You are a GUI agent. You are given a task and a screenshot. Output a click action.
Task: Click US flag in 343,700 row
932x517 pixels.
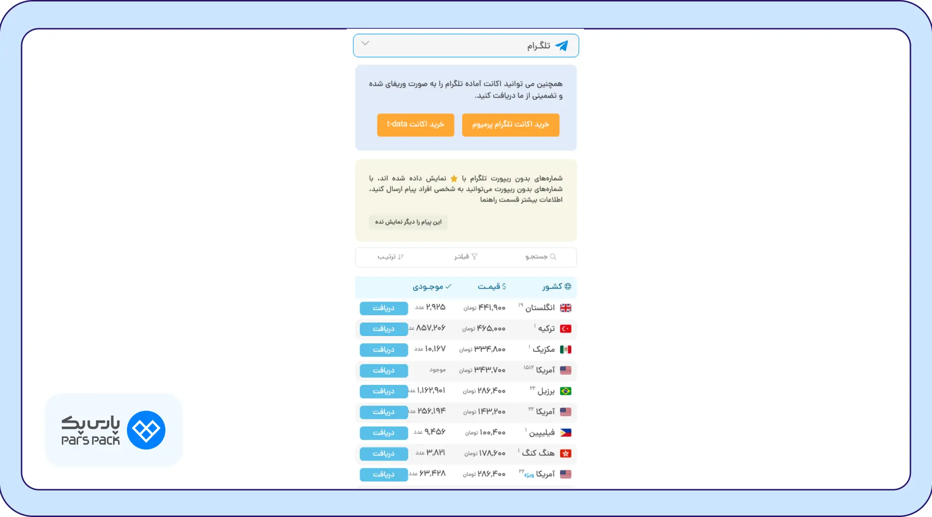pyautogui.click(x=566, y=370)
